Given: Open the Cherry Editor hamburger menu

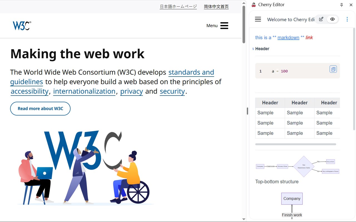Looking at the screenshot, I should 258,19.
